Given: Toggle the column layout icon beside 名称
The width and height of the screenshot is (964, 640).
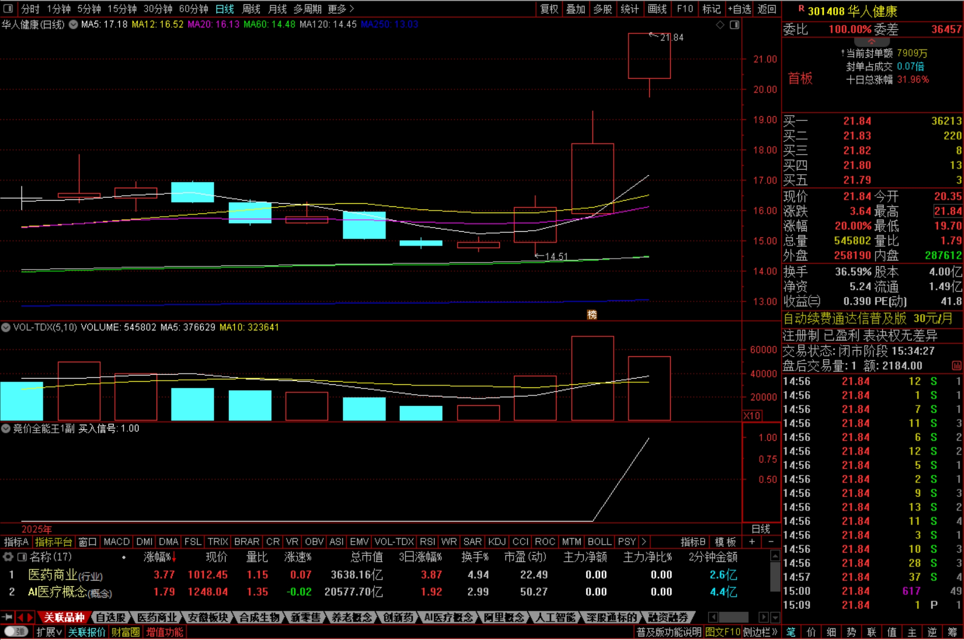Looking at the screenshot, I should 22,557.
